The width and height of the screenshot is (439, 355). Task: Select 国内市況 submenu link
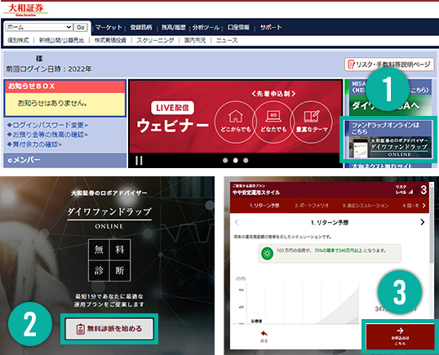click(x=195, y=40)
